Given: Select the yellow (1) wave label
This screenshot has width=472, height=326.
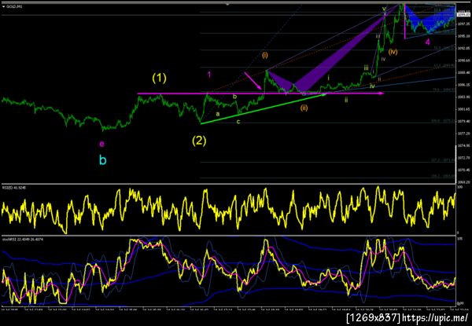Looking at the screenshot, I should [159, 79].
